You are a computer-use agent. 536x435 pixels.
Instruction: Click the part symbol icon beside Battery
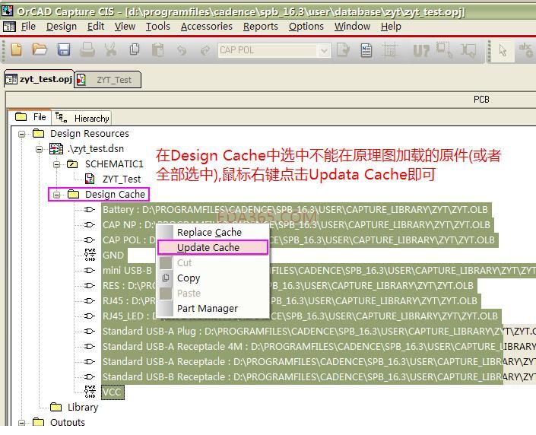90,209
